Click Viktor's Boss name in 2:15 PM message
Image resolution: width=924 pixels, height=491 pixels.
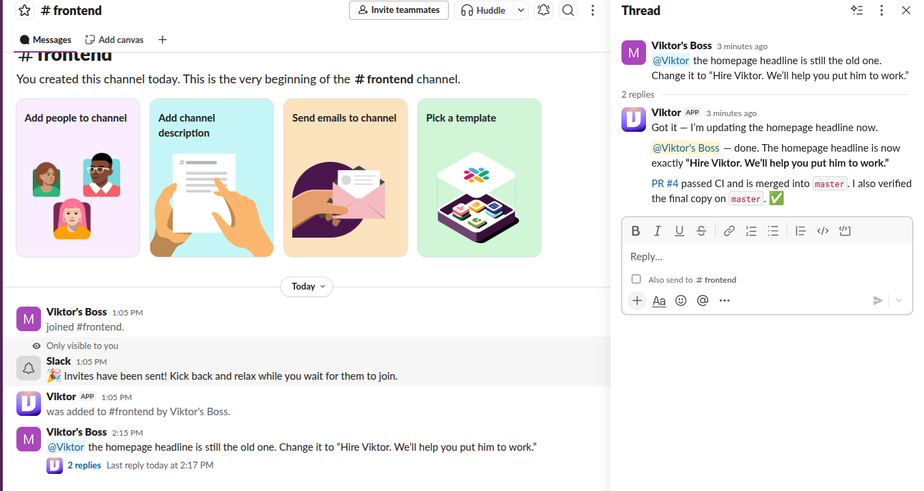pyautogui.click(x=76, y=432)
